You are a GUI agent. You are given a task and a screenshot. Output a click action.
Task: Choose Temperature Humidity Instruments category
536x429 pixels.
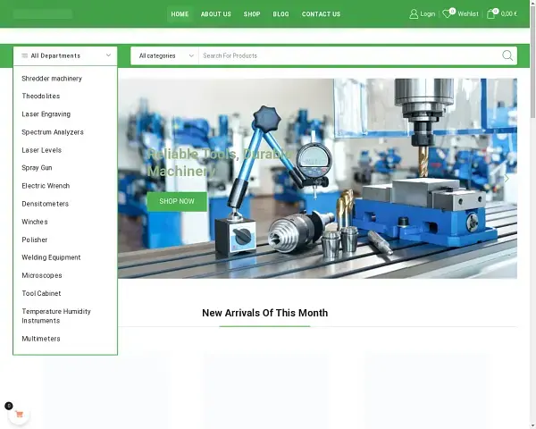[56, 315]
